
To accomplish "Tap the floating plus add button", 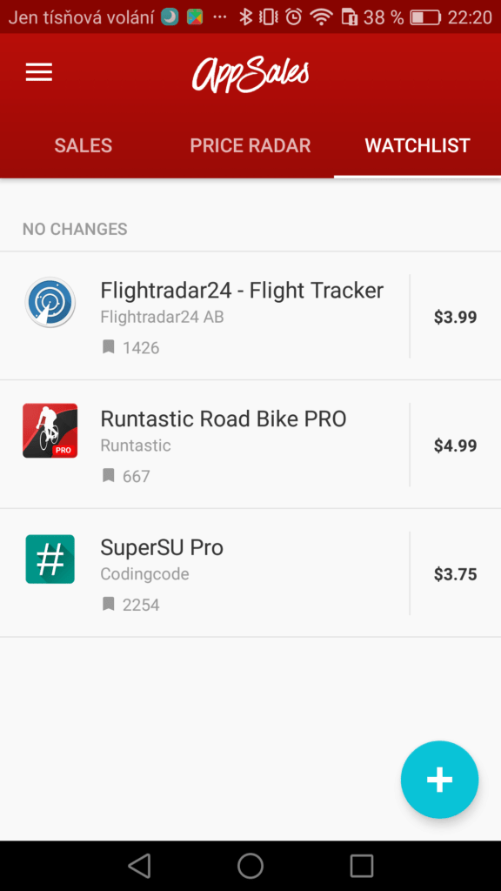I will 439,780.
